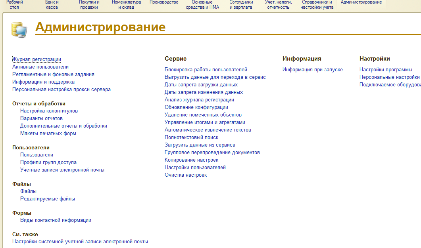Click the Отчеты и обработки heading
Viewport: 421px width, 248px height.
coord(39,103)
